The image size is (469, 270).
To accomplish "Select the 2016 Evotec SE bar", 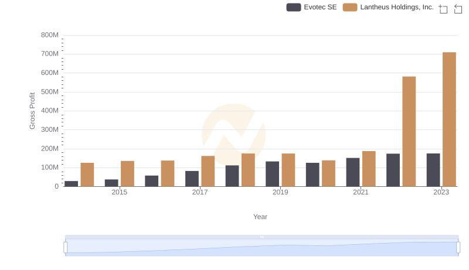I will [x=152, y=181].
